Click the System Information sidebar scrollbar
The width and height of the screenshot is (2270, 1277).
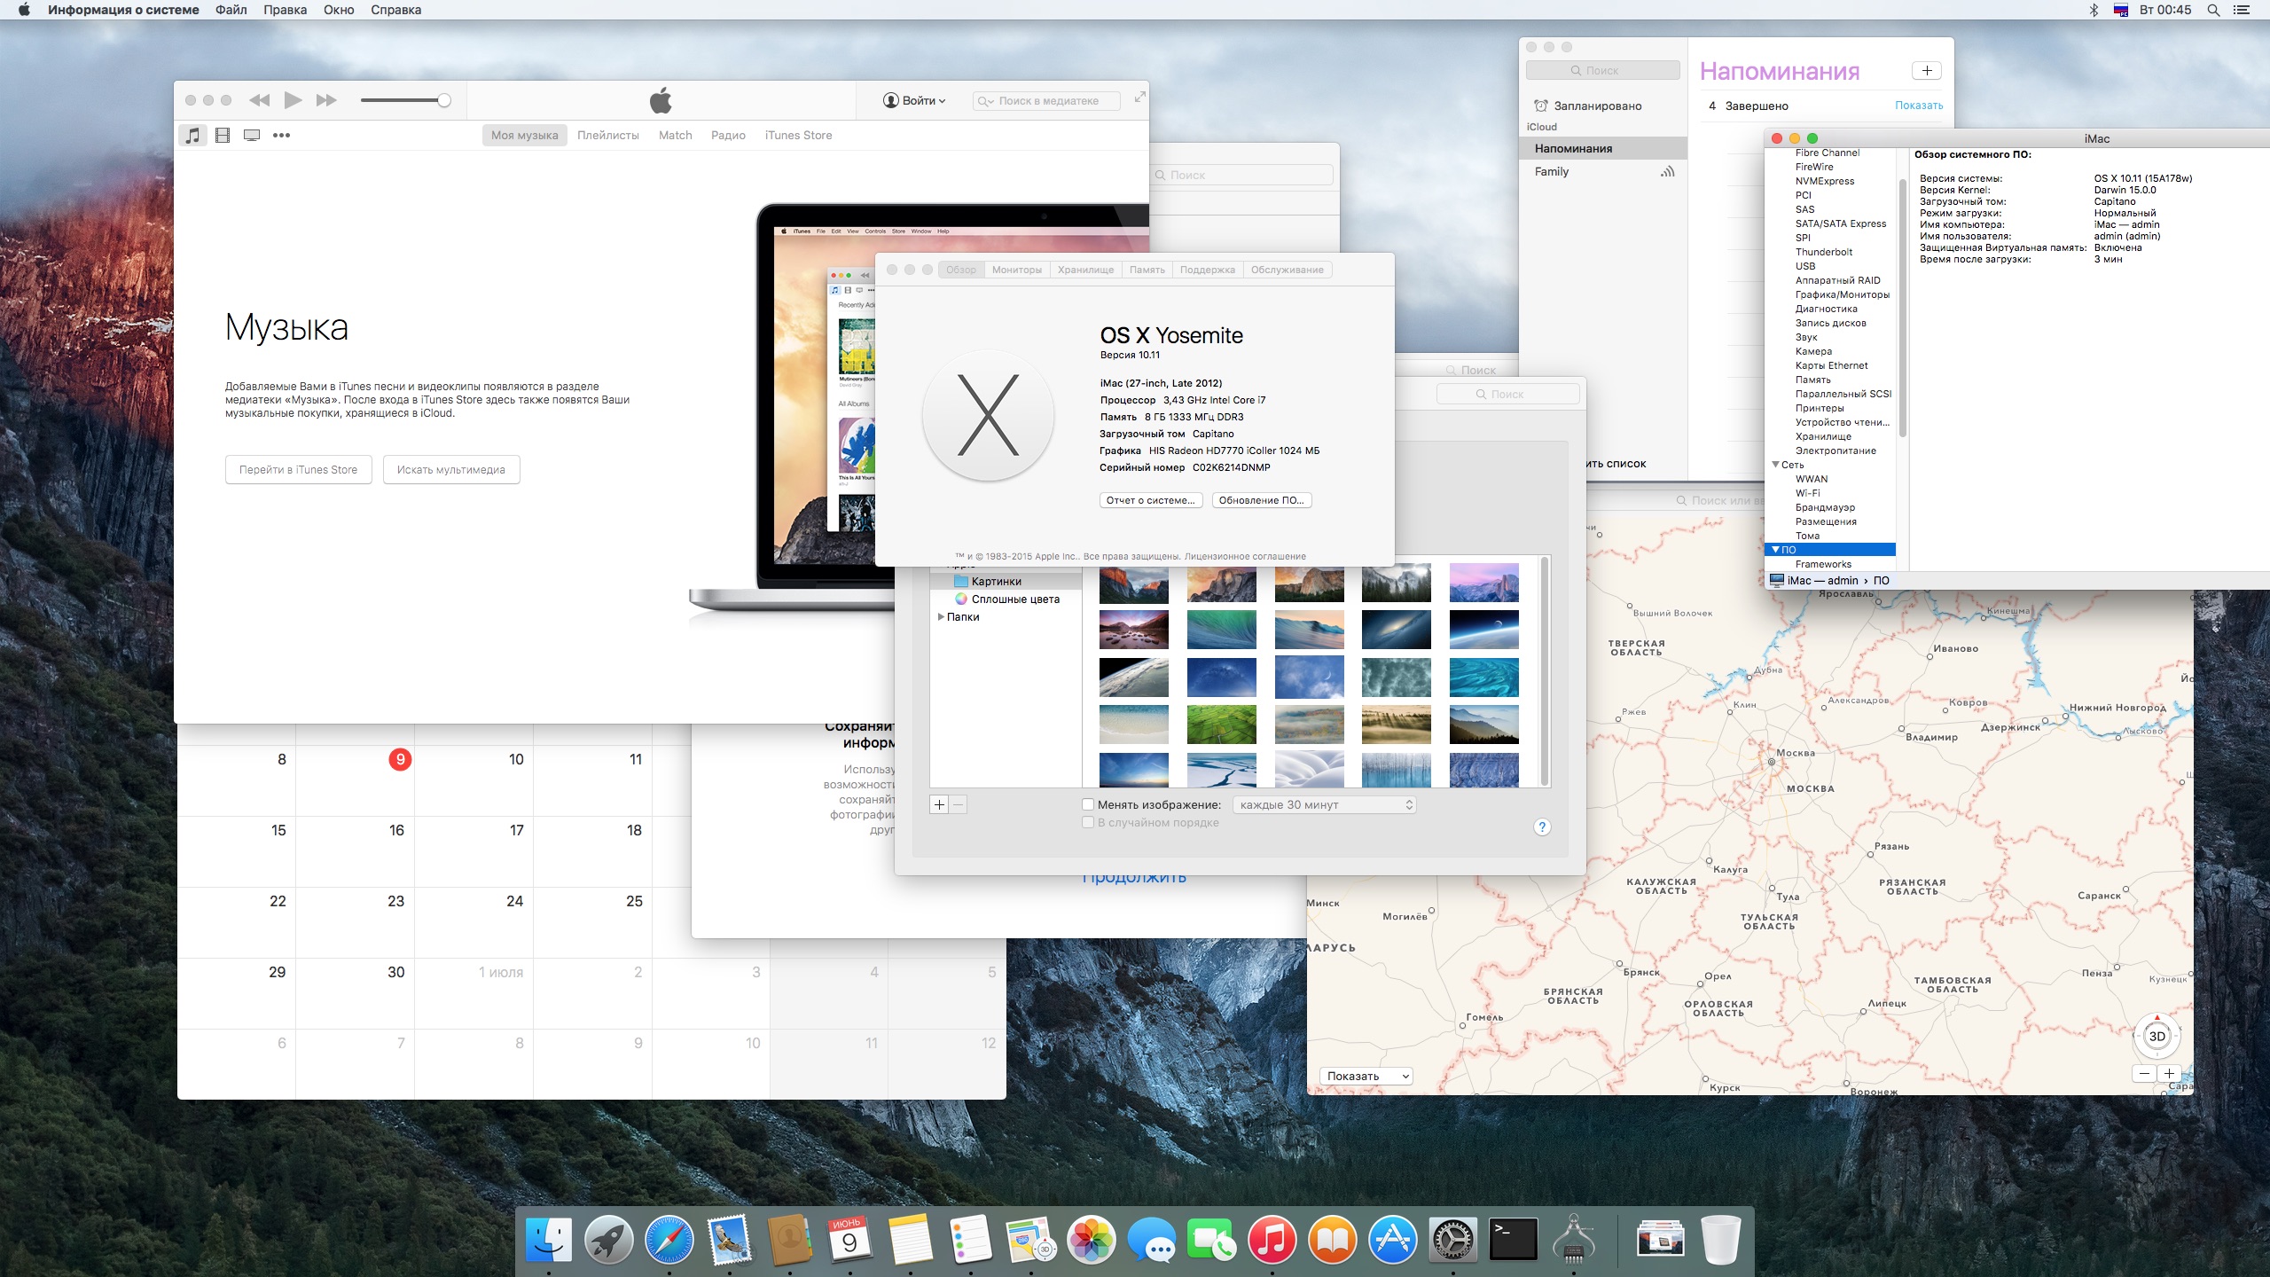[x=1903, y=309]
